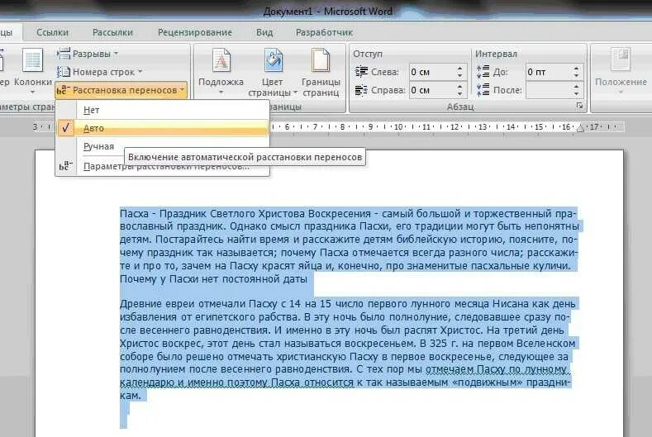Click the Разрывы breaks icon

[x=63, y=54]
